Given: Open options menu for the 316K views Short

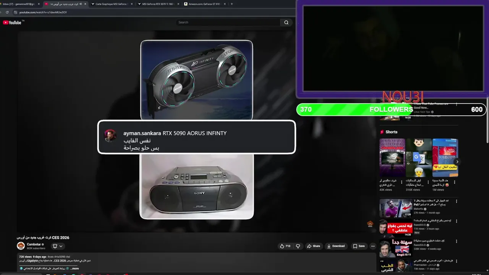Looking at the screenshot, I should click(428, 182).
